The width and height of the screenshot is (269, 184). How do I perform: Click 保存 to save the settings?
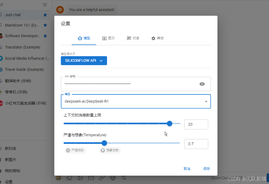[x=206, y=169]
